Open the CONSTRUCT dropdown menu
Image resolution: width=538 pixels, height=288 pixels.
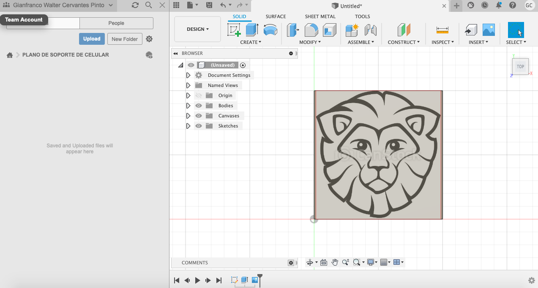(x=404, y=42)
